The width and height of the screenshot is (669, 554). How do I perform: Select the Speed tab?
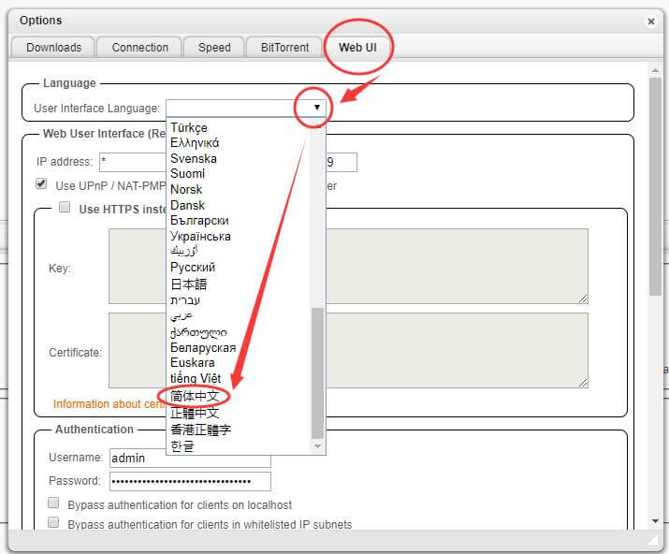tap(214, 48)
